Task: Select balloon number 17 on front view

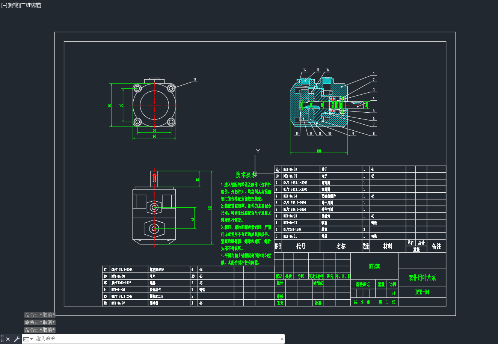Action: [195, 80]
